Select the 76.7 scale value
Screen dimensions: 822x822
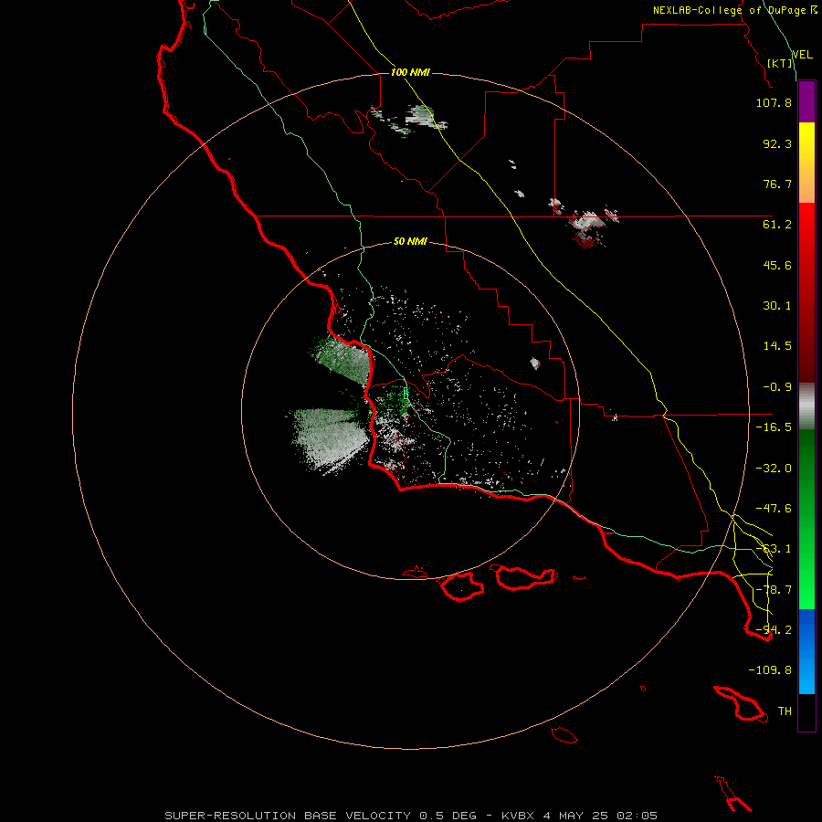777,184
